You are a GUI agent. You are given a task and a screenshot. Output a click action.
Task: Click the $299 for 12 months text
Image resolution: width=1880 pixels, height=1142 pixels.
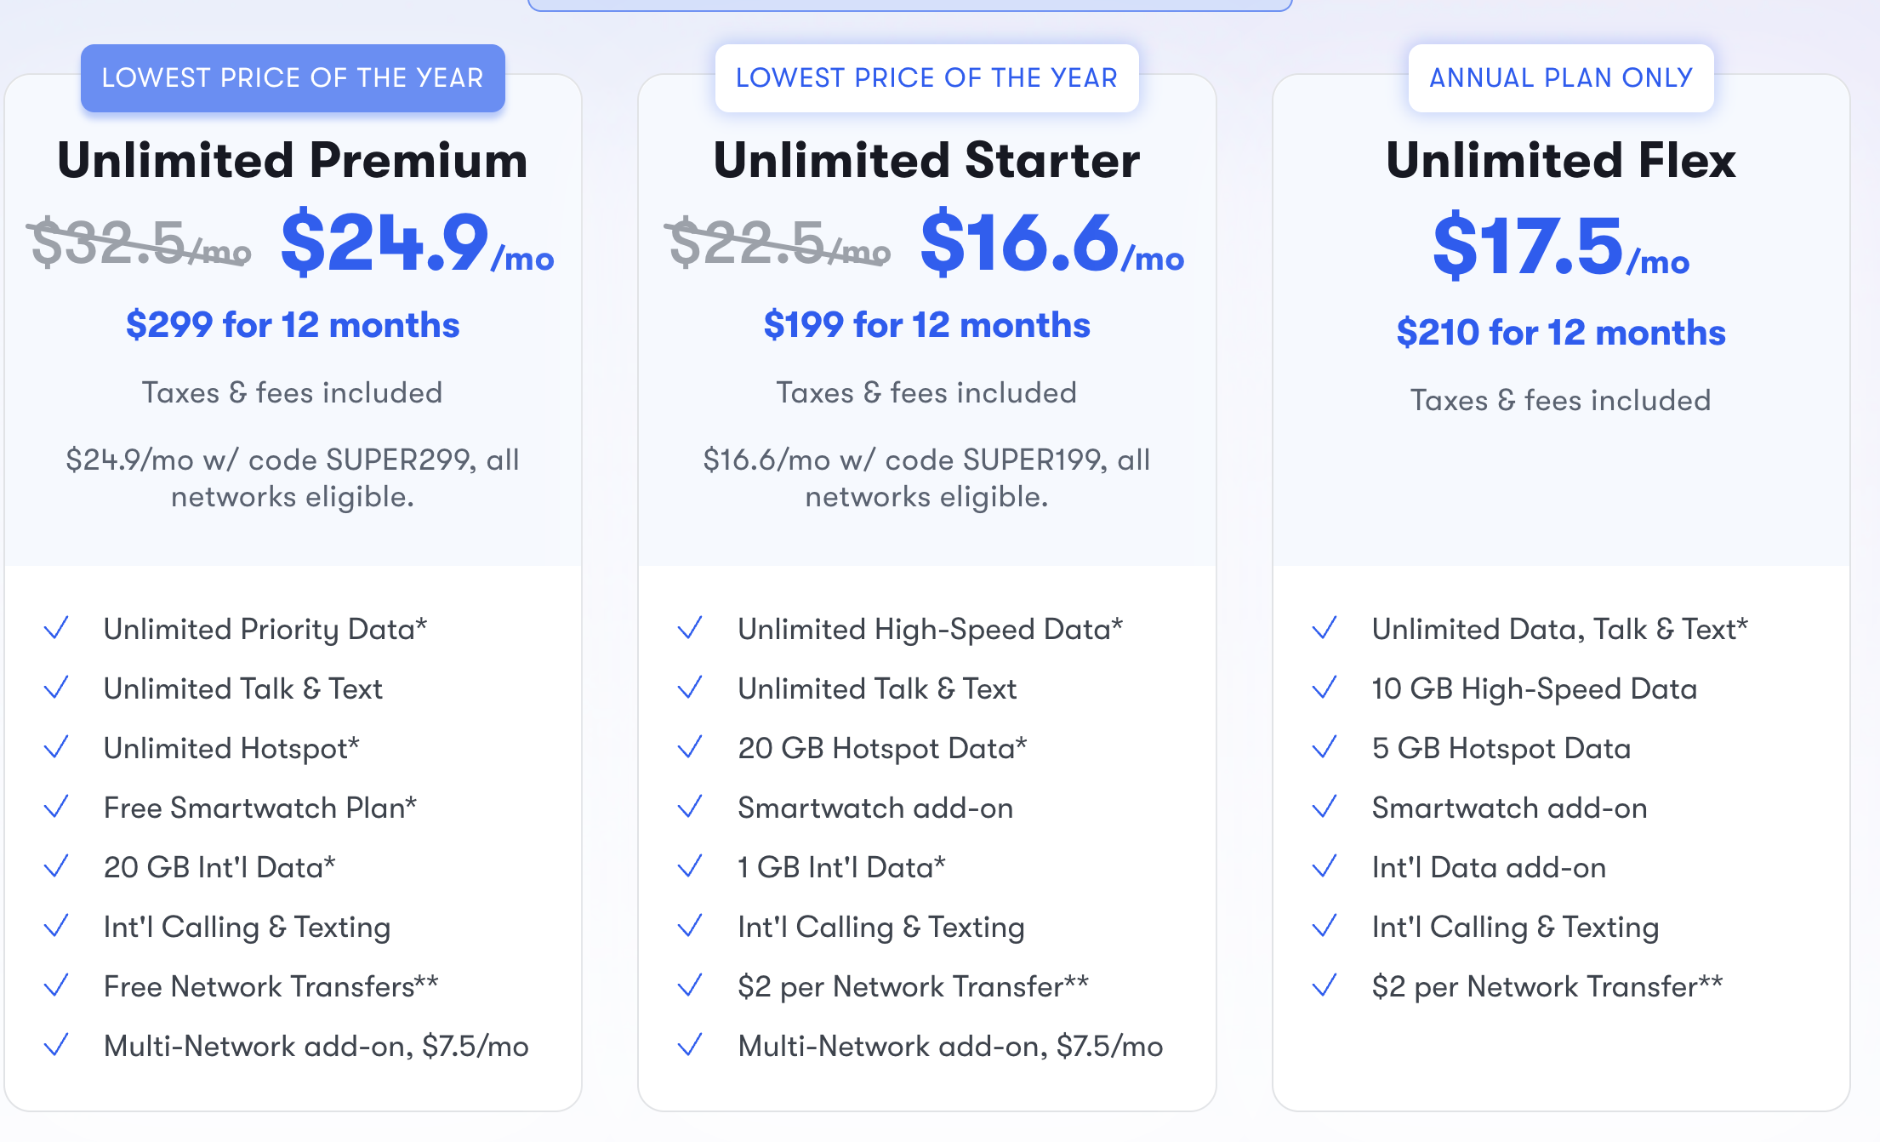[x=293, y=325]
